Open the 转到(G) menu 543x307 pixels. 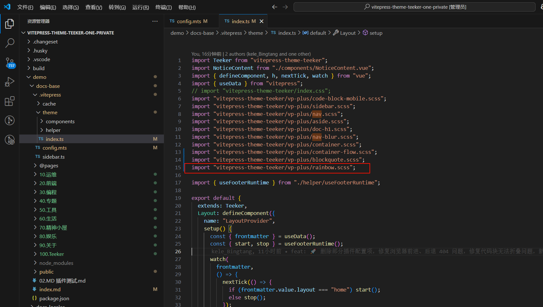(x=117, y=7)
